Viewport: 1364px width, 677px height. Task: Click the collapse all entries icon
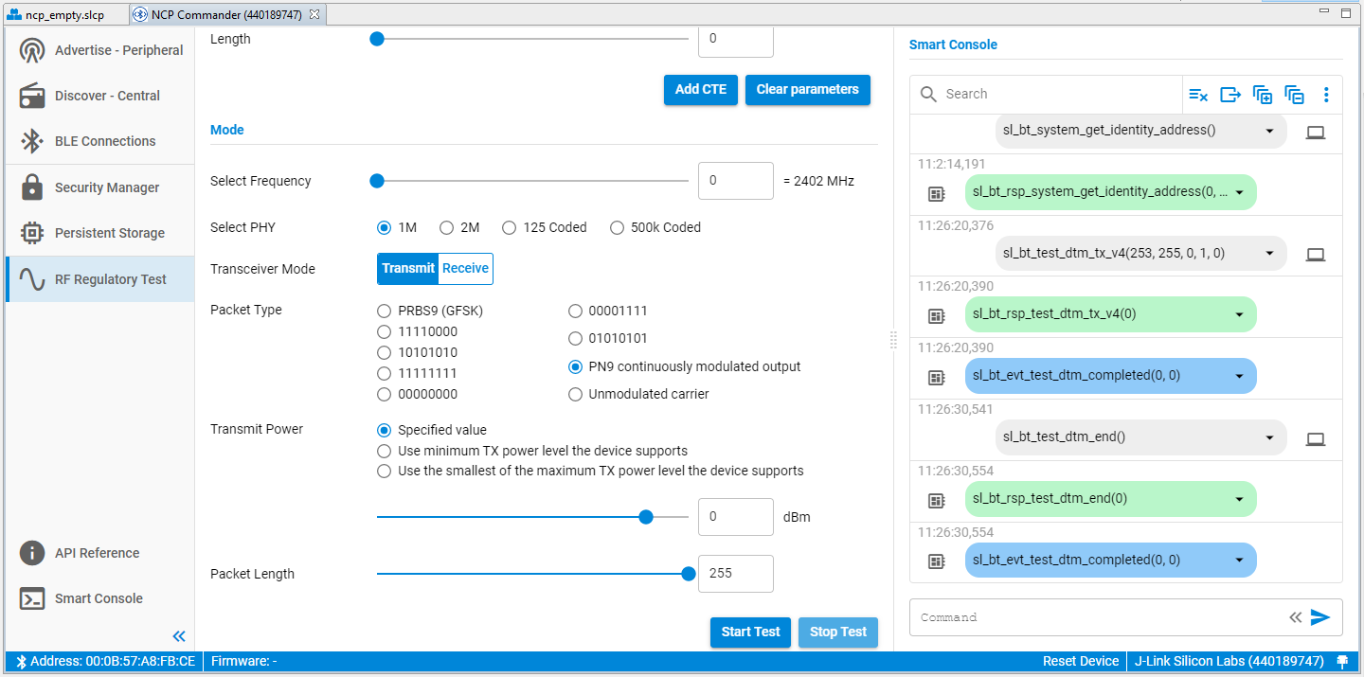point(1294,95)
